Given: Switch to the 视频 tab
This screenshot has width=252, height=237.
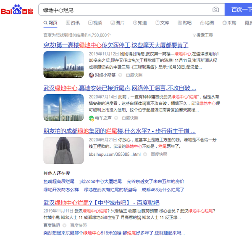Looking at the screenshot, I should [x=95, y=23].
